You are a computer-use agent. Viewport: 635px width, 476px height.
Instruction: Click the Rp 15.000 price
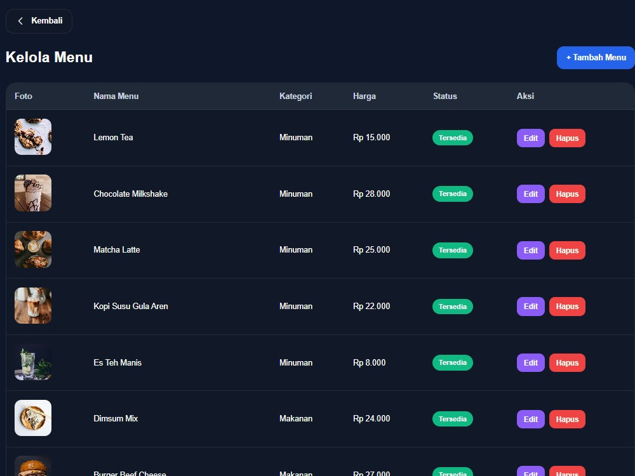tap(371, 138)
